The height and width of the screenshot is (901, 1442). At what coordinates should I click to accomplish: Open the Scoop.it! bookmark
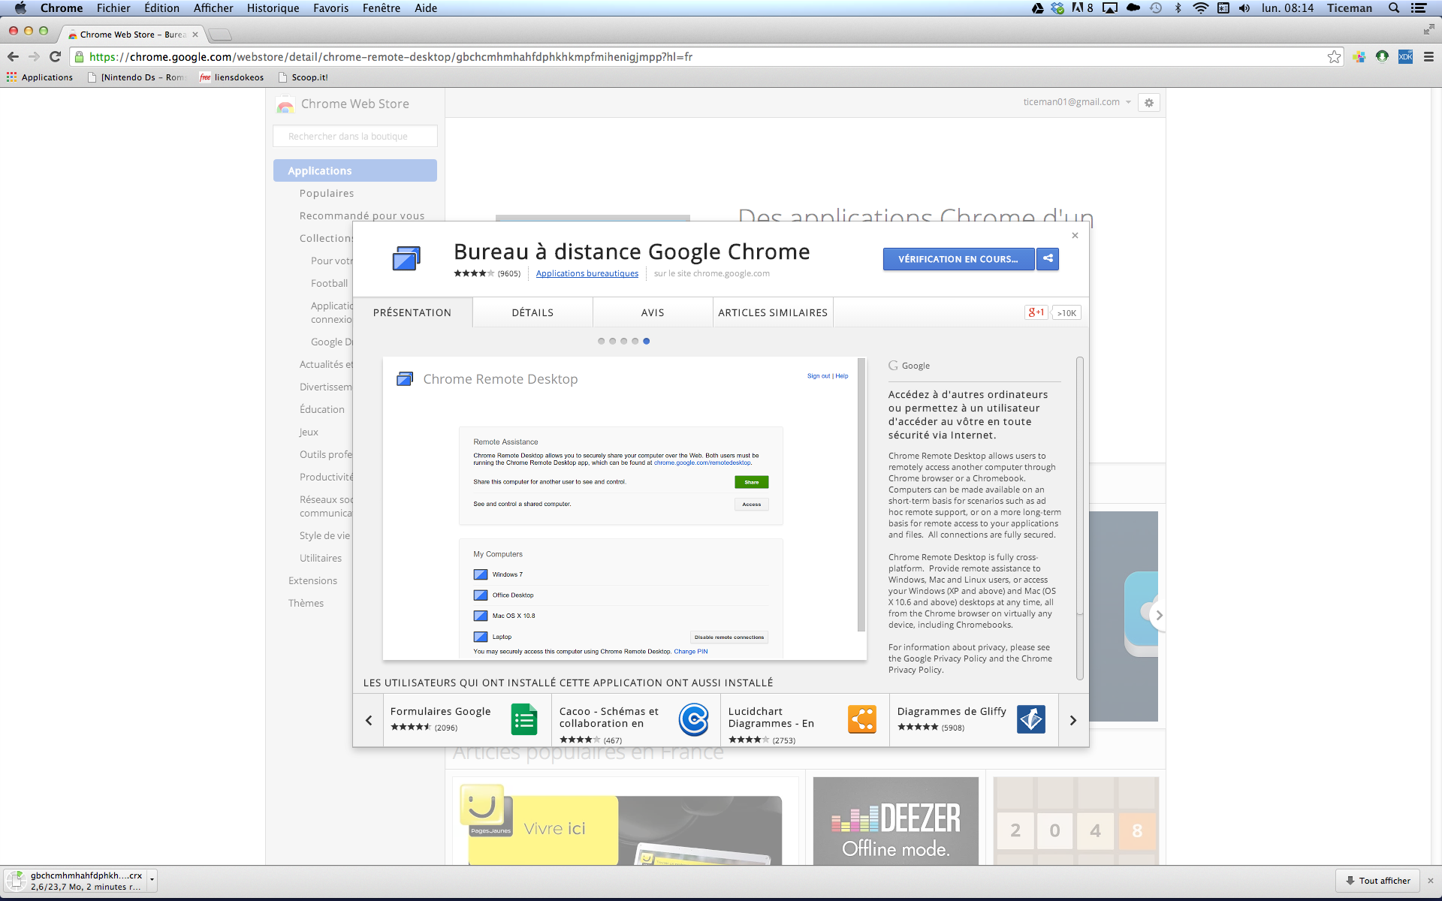[303, 77]
